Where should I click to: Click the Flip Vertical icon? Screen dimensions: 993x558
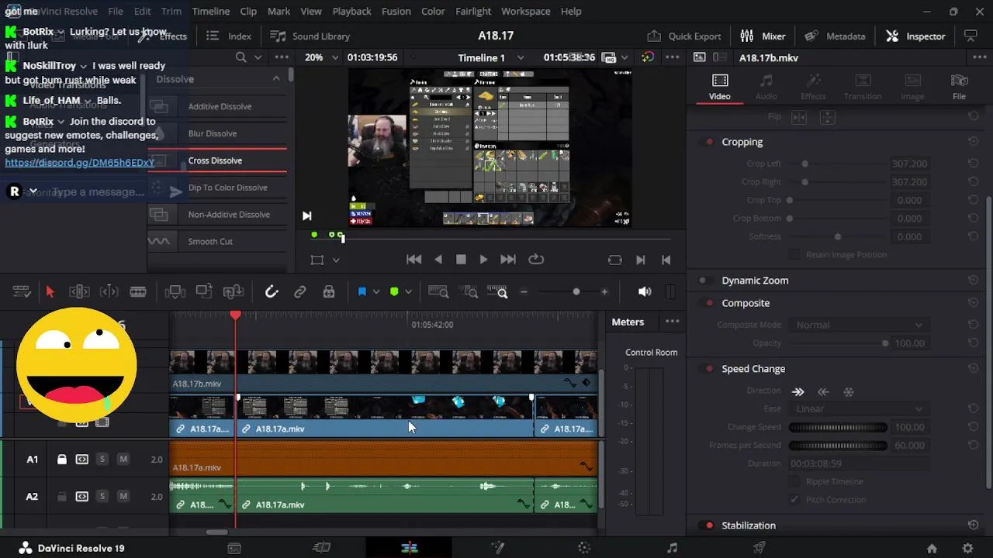click(827, 117)
